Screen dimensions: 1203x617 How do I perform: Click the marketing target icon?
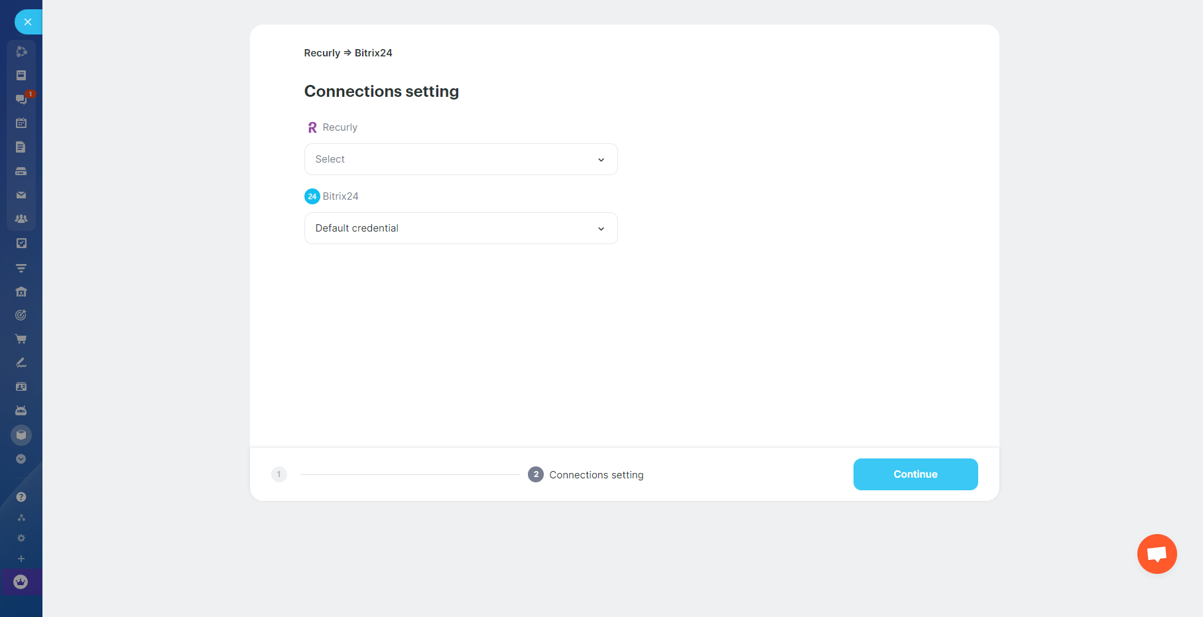pos(21,315)
